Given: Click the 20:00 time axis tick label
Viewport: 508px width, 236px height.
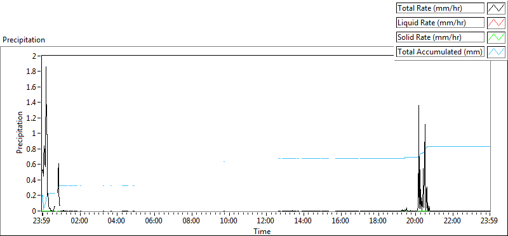Looking at the screenshot, I should pos(415,221).
